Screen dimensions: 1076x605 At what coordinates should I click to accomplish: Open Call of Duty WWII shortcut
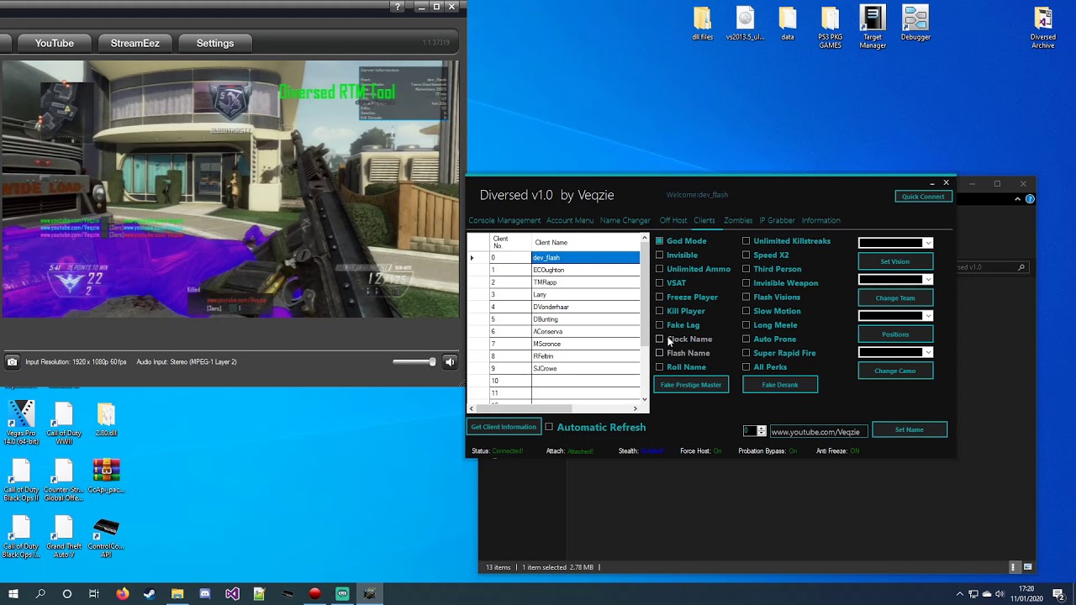[x=64, y=422]
